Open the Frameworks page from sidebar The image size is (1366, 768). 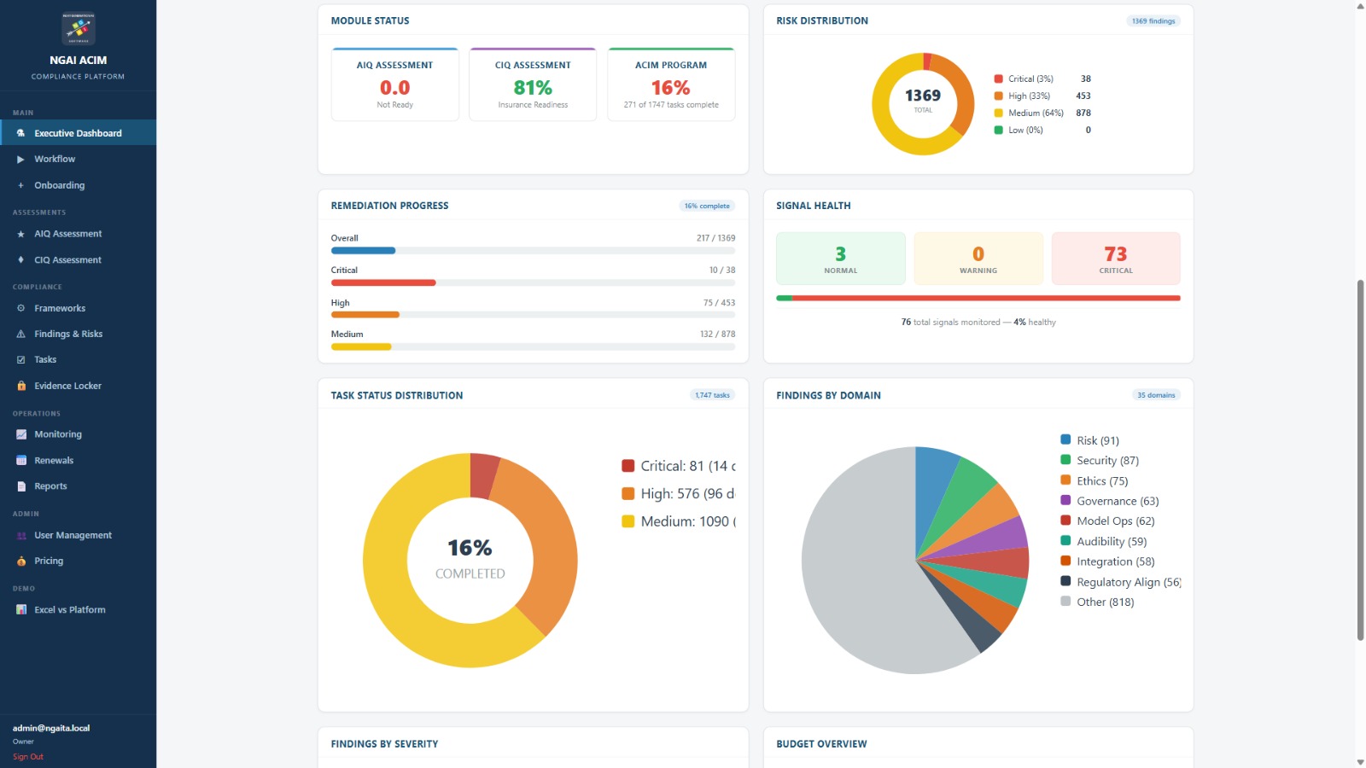pyautogui.click(x=60, y=308)
